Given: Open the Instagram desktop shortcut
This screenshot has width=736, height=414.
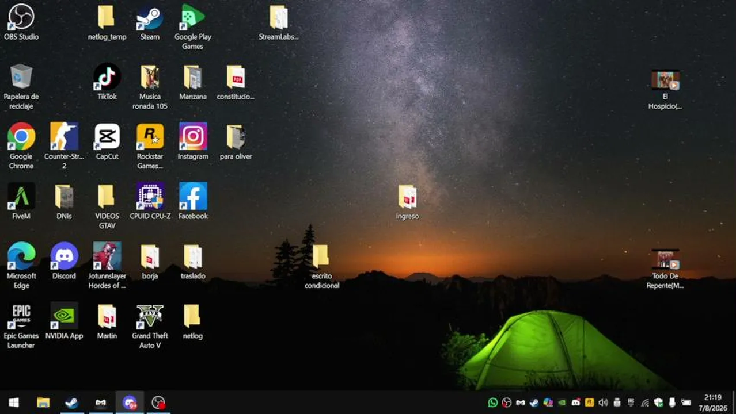Looking at the screenshot, I should click(193, 142).
